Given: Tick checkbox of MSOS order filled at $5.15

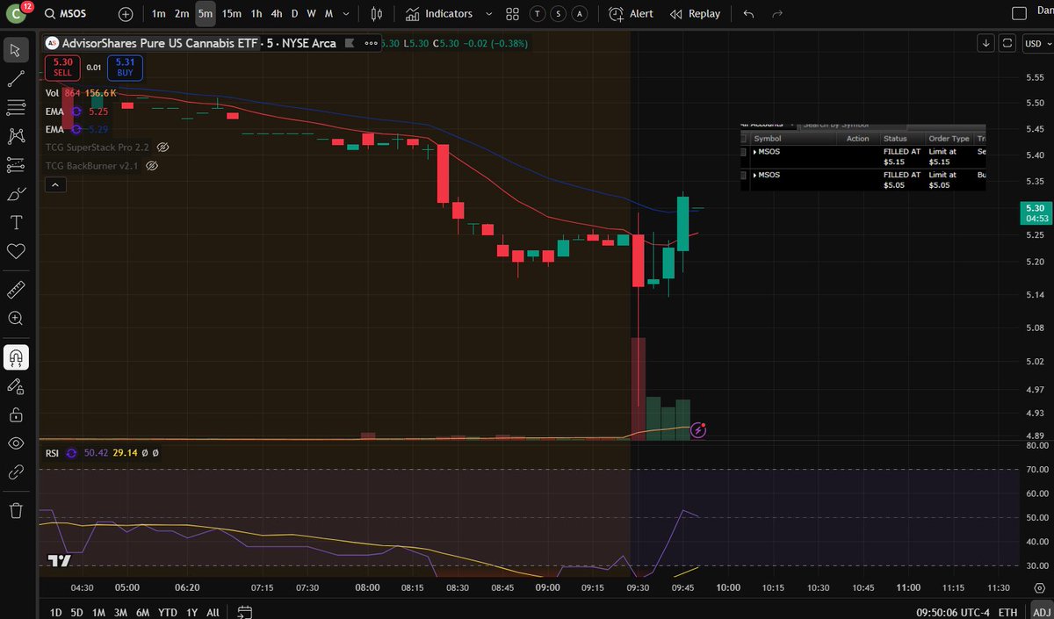Looking at the screenshot, I should coord(744,152).
